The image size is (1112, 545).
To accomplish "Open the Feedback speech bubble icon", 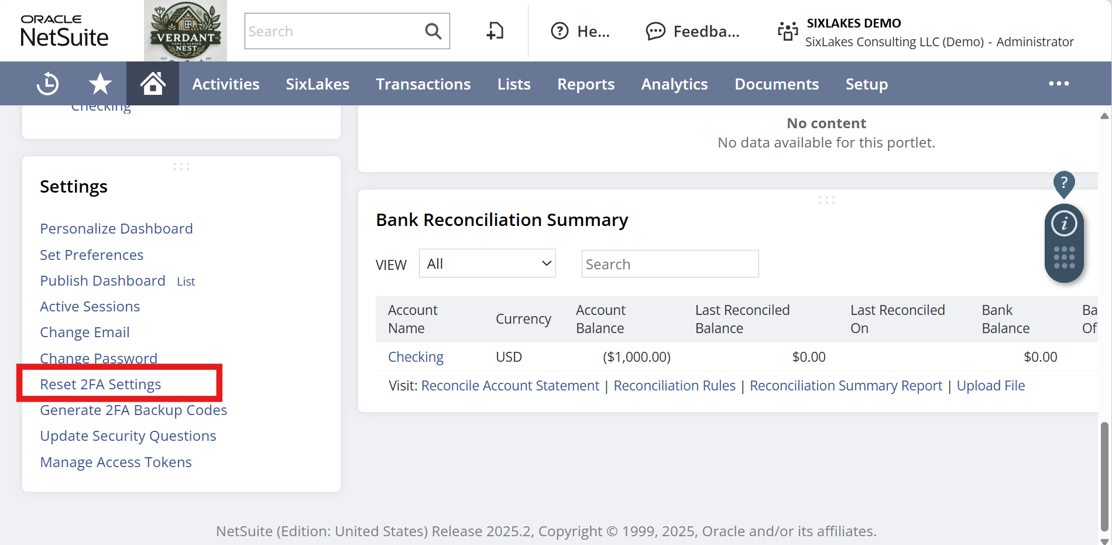I will tap(655, 30).
